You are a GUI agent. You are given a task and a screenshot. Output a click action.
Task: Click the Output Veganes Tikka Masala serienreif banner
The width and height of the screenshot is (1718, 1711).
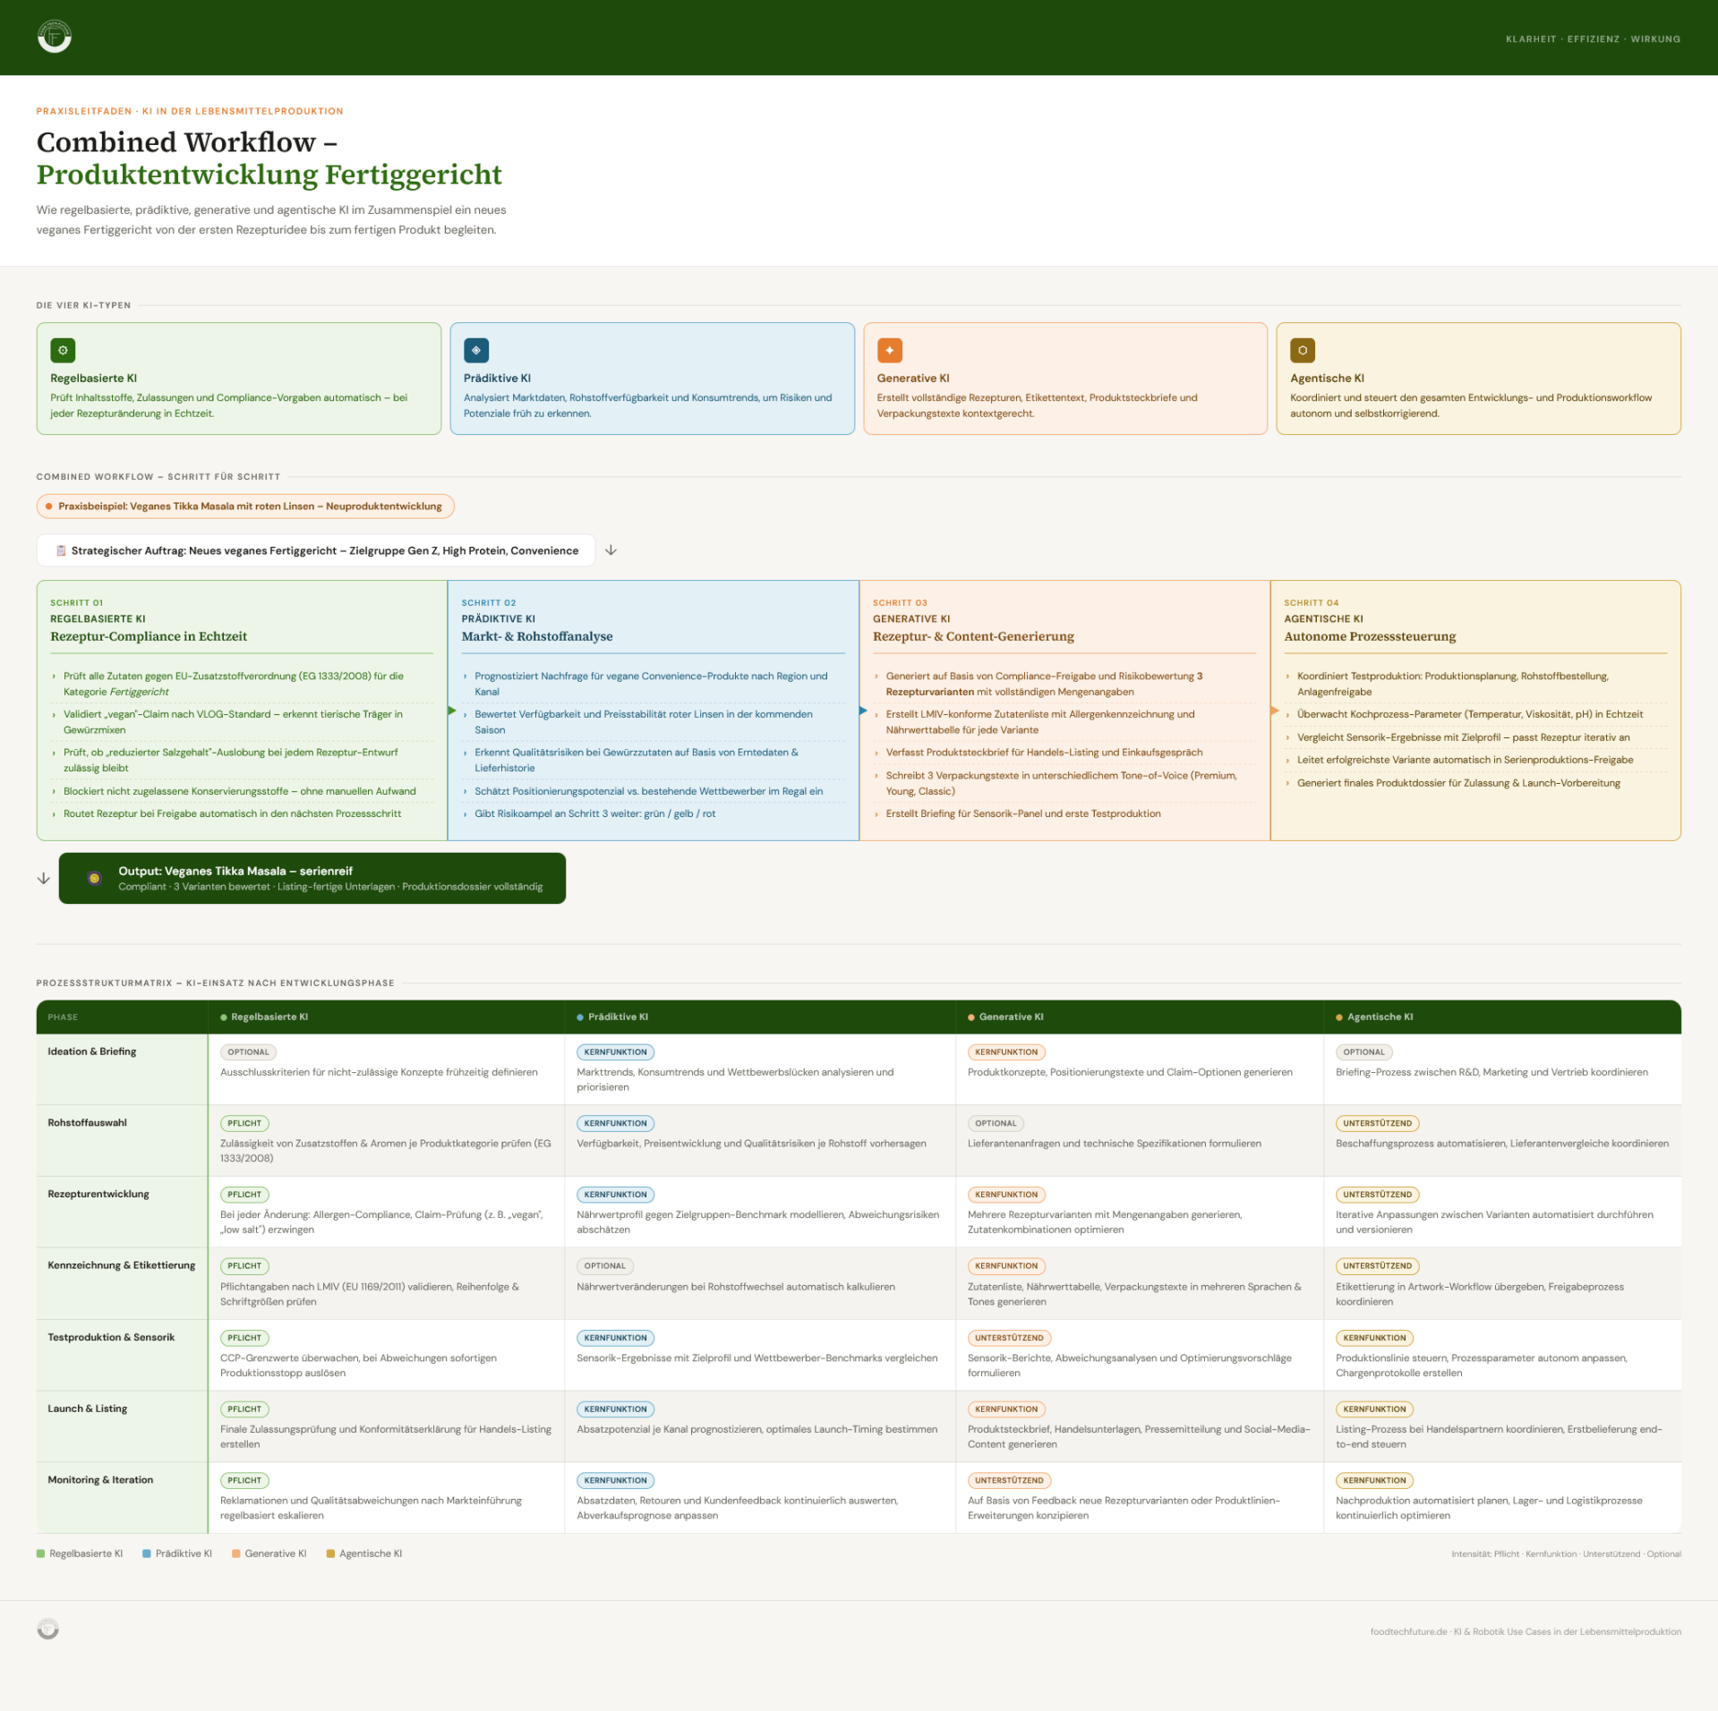coord(312,878)
